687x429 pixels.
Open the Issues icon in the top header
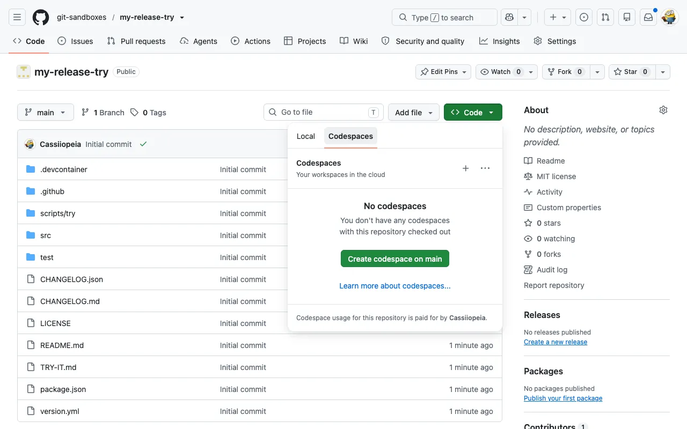[584, 17]
